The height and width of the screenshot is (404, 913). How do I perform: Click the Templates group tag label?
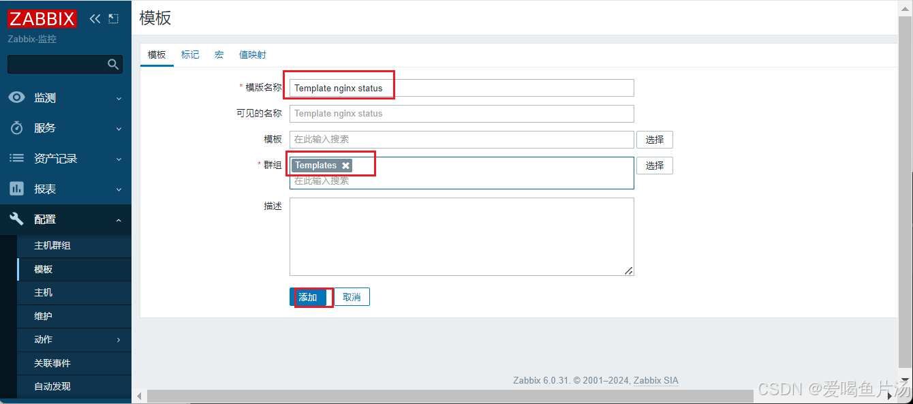coord(316,166)
